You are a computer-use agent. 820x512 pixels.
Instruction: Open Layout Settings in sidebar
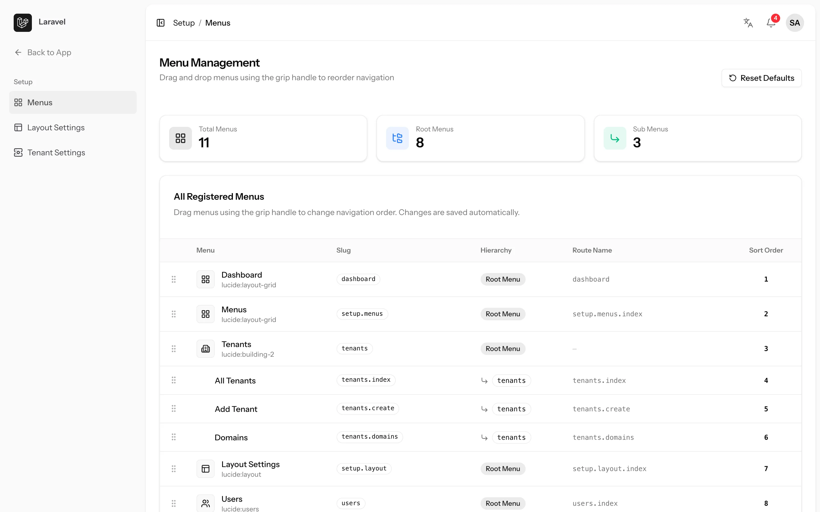(x=73, y=127)
